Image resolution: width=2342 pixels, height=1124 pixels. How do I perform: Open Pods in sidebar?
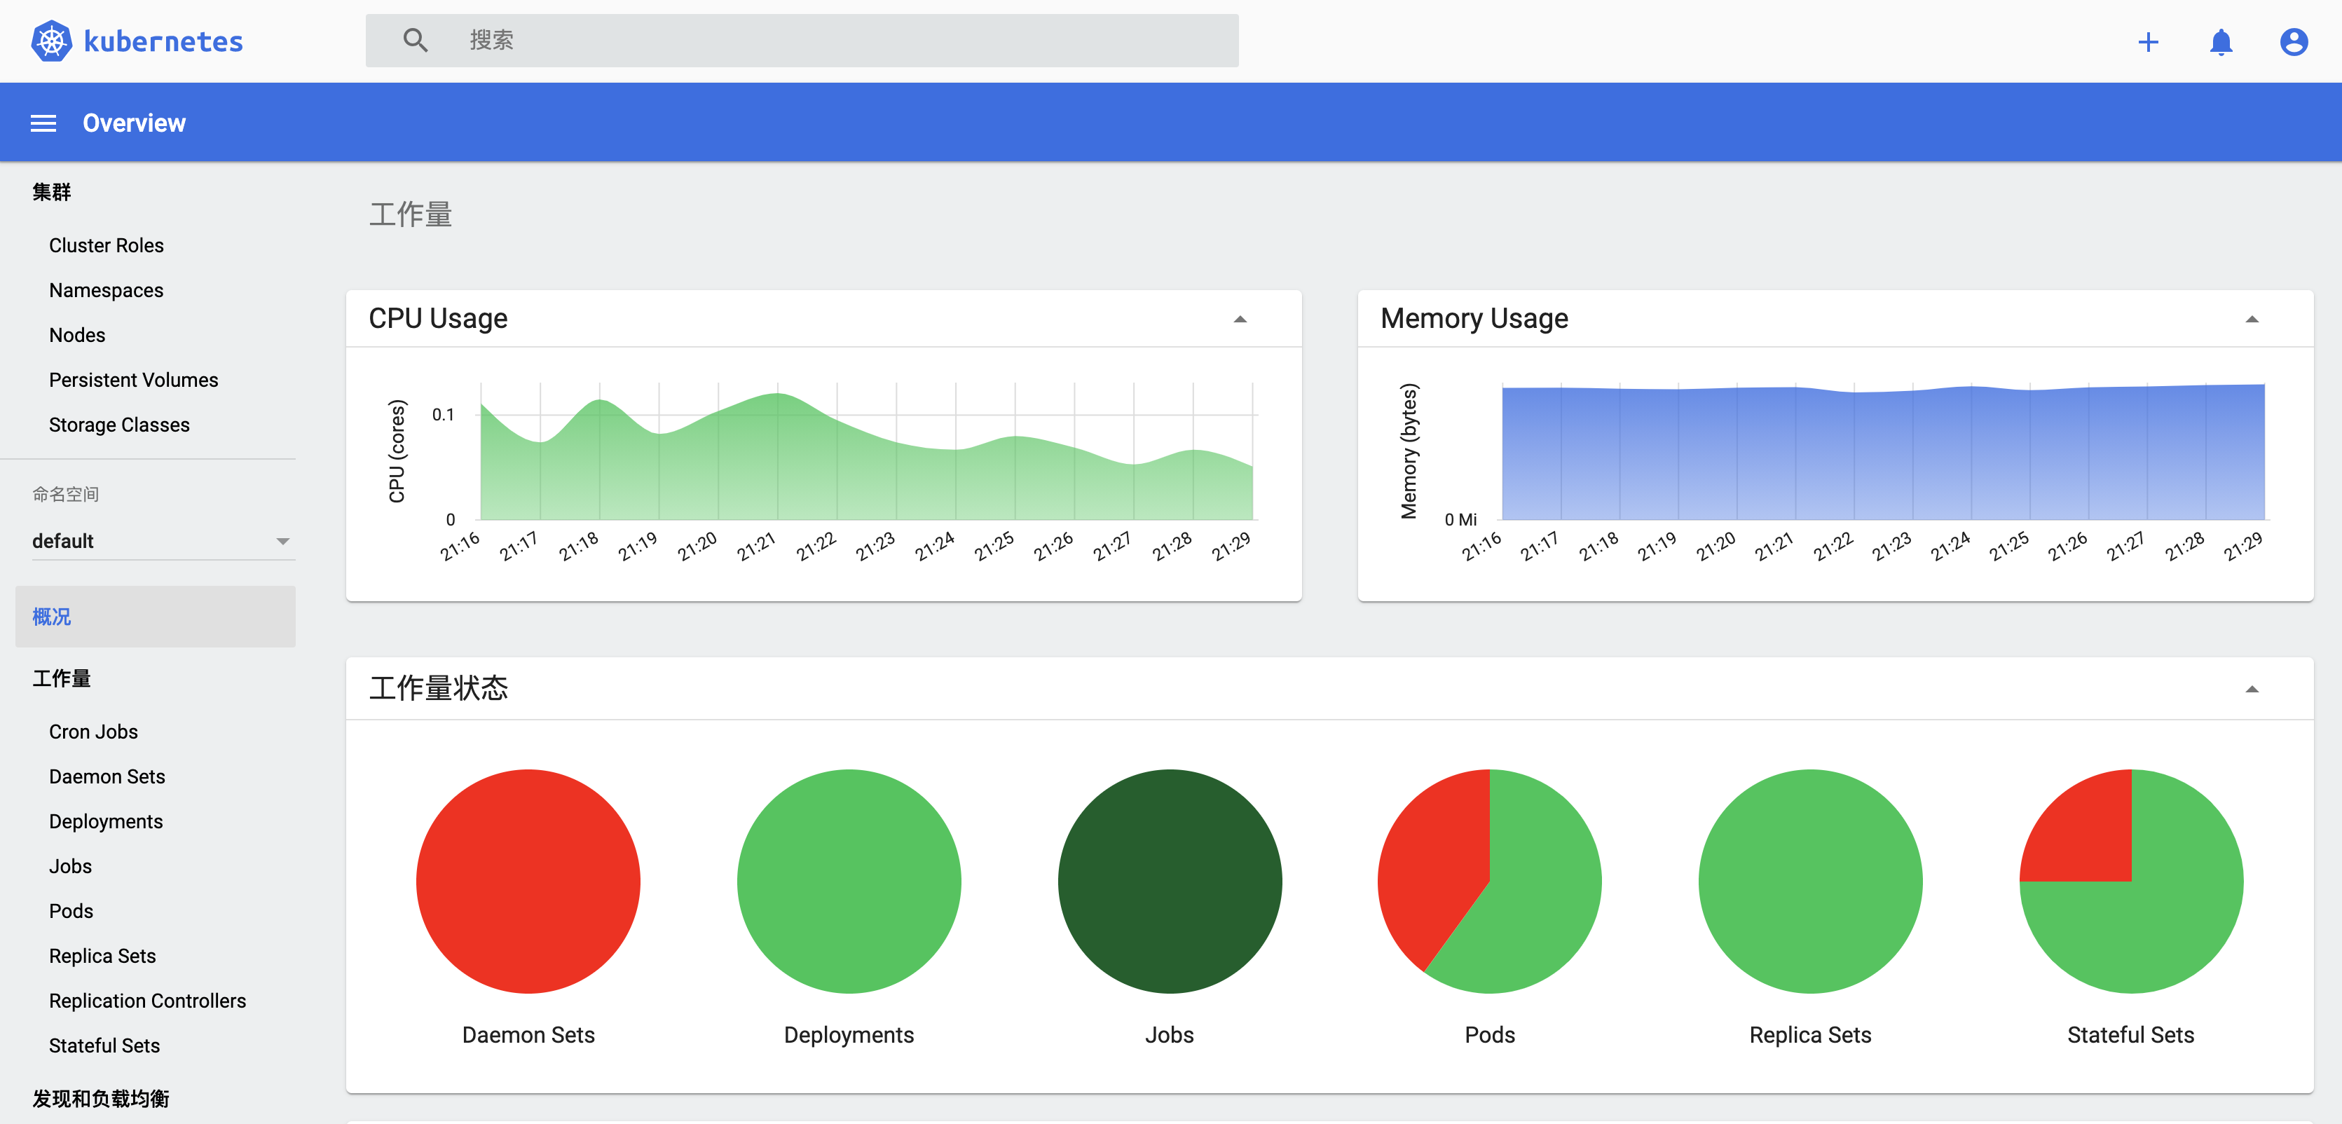[71, 911]
